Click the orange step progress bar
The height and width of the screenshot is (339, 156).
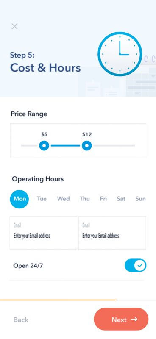(x=58, y=300)
